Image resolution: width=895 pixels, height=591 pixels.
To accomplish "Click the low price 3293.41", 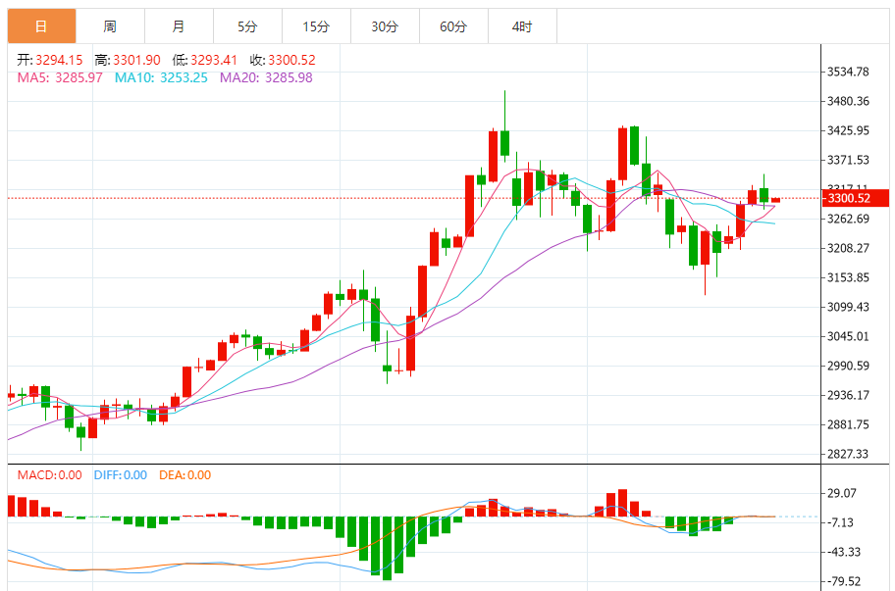I will 214,60.
